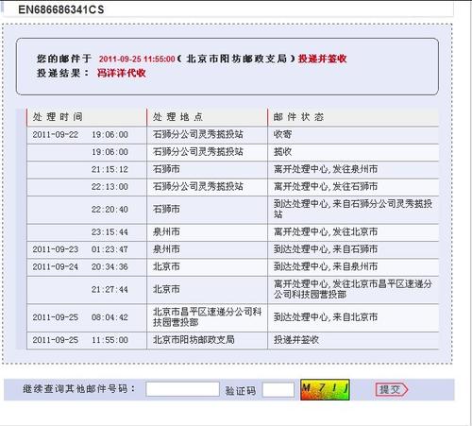Click the time 21:15:12 cell
This screenshot has height=426, width=472.
[x=110, y=169]
